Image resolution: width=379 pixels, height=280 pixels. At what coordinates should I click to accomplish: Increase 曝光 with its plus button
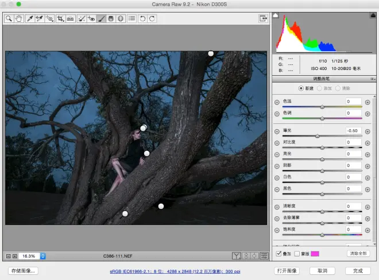click(368, 131)
